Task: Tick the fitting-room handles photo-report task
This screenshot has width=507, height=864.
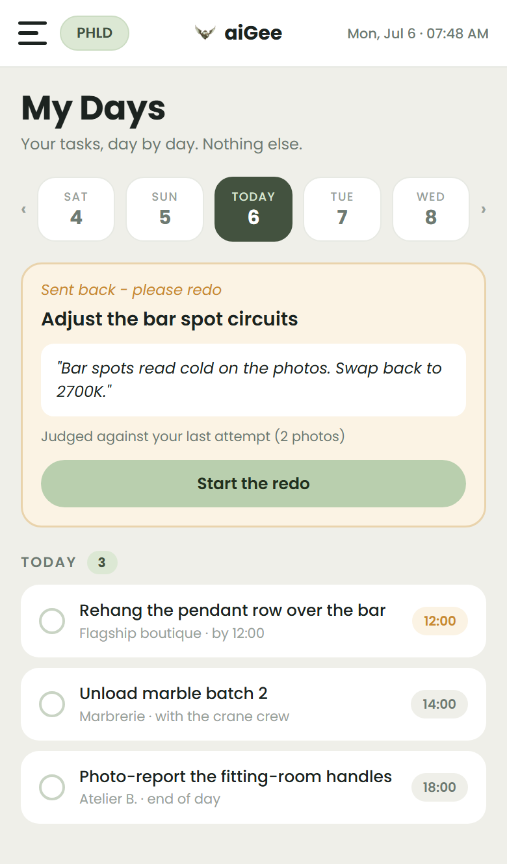Action: coord(52,787)
